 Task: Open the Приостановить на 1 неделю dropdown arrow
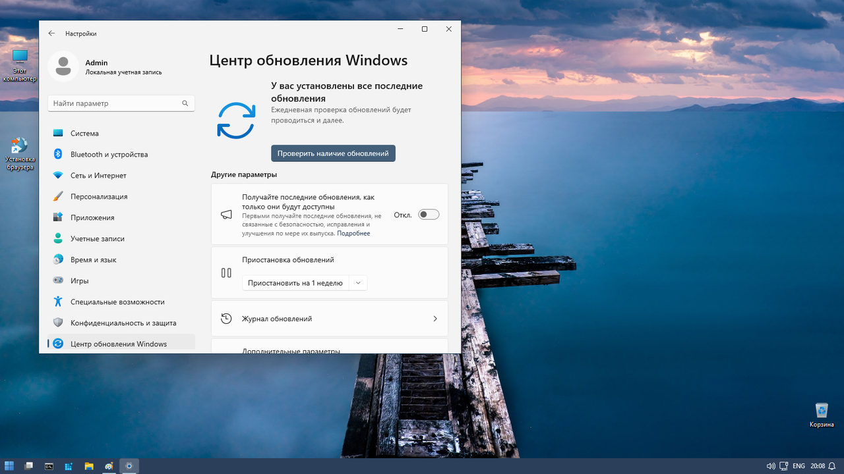point(358,283)
